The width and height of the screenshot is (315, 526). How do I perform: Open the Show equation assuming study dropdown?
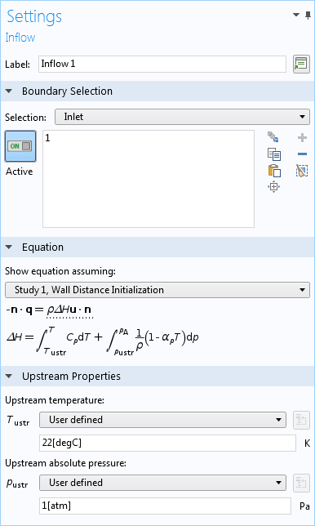click(x=157, y=290)
